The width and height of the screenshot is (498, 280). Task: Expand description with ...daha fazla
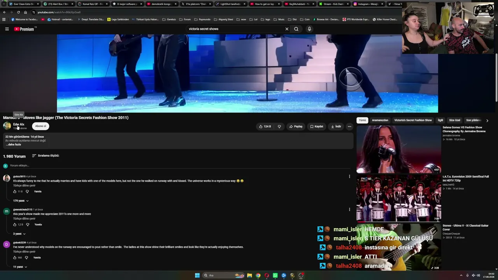point(13,144)
